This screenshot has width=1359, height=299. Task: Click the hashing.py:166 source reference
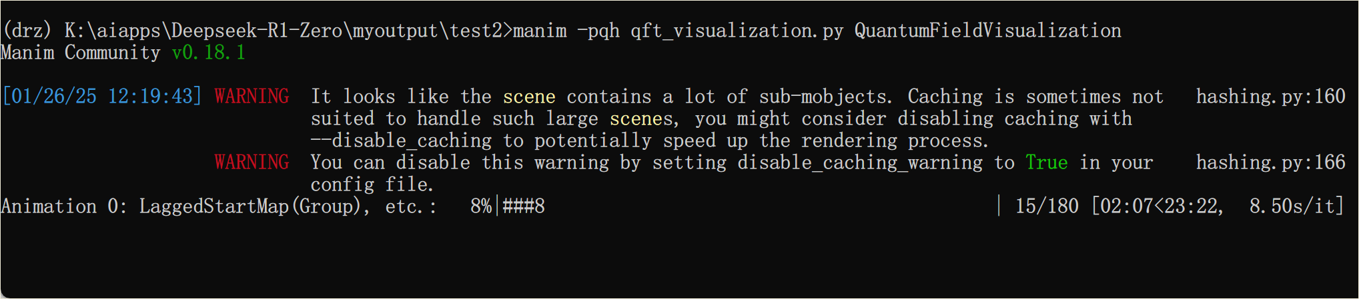[x=1270, y=162]
